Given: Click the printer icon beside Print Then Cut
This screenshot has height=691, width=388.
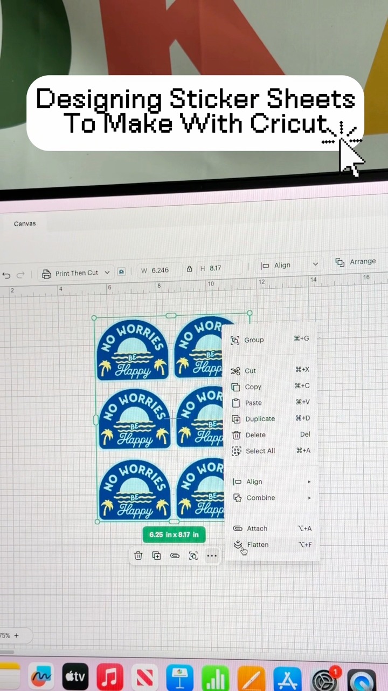Looking at the screenshot, I should click(47, 273).
